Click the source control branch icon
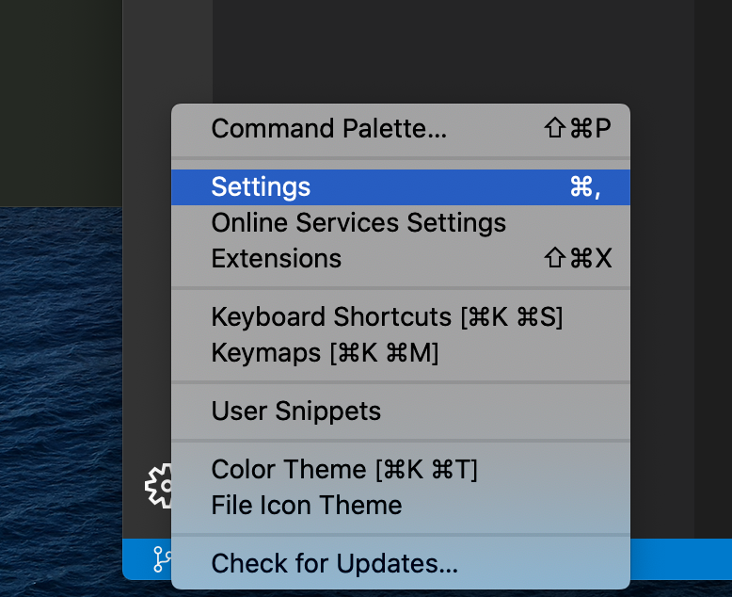This screenshot has width=732, height=597. (x=160, y=560)
